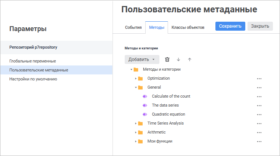
Task: Click the Calculate of the count method icon
Action: tap(145, 97)
